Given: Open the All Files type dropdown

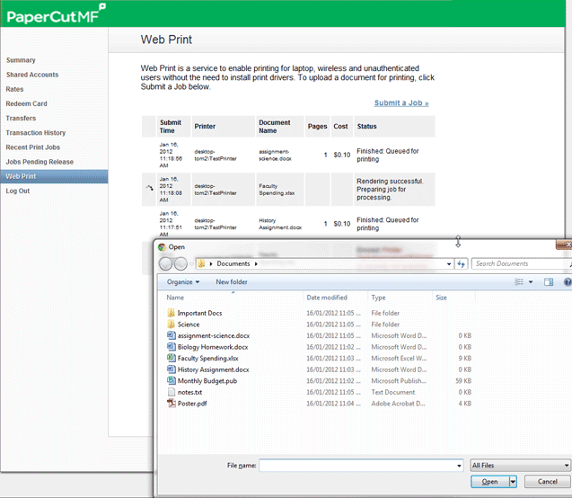Looking at the screenshot, I should pos(520,465).
